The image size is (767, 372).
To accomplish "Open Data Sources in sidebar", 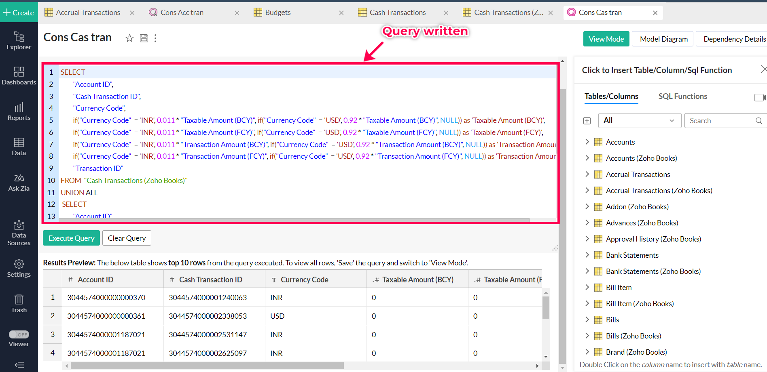I will [19, 233].
